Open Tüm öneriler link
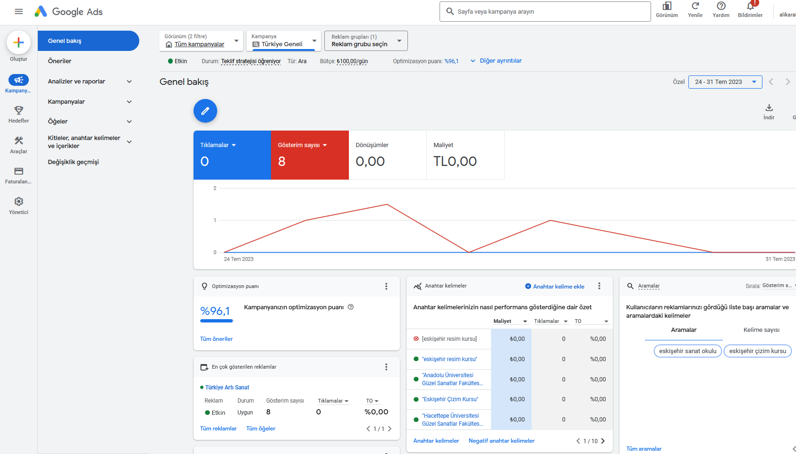This screenshot has width=796, height=454. click(x=216, y=339)
